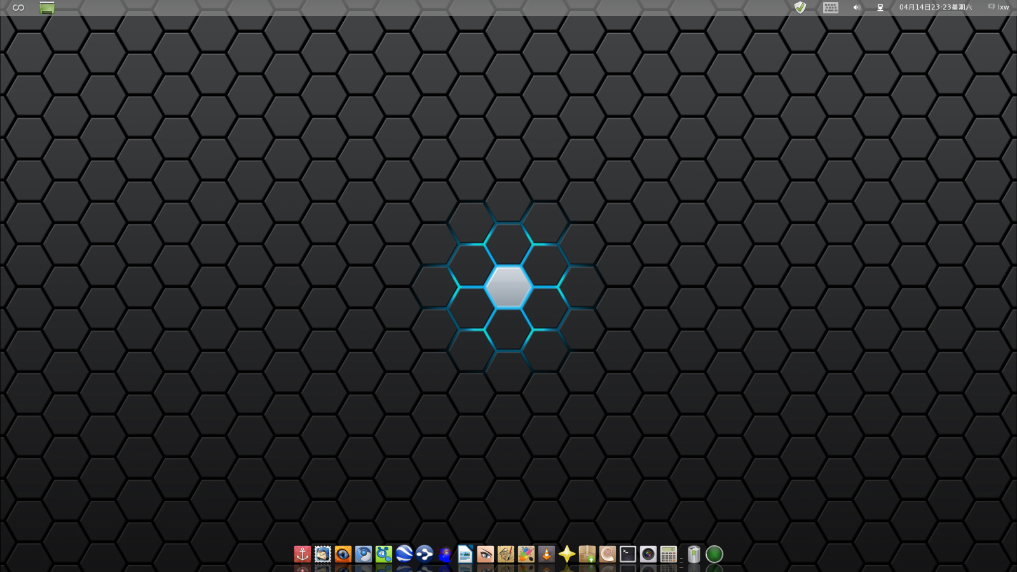
Task: Launch the green chat bubbles app icon
Action: (x=384, y=554)
